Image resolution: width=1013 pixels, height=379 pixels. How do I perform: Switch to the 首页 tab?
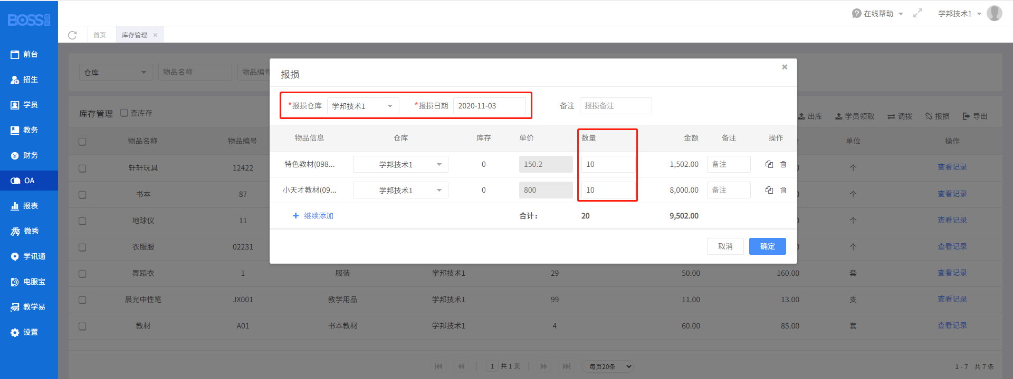coord(100,35)
